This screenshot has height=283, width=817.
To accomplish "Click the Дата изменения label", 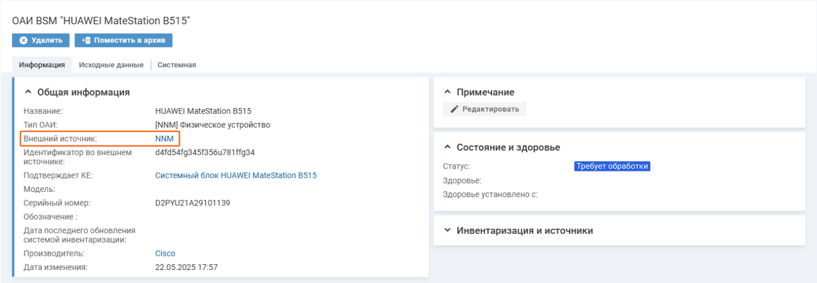I will [x=56, y=267].
